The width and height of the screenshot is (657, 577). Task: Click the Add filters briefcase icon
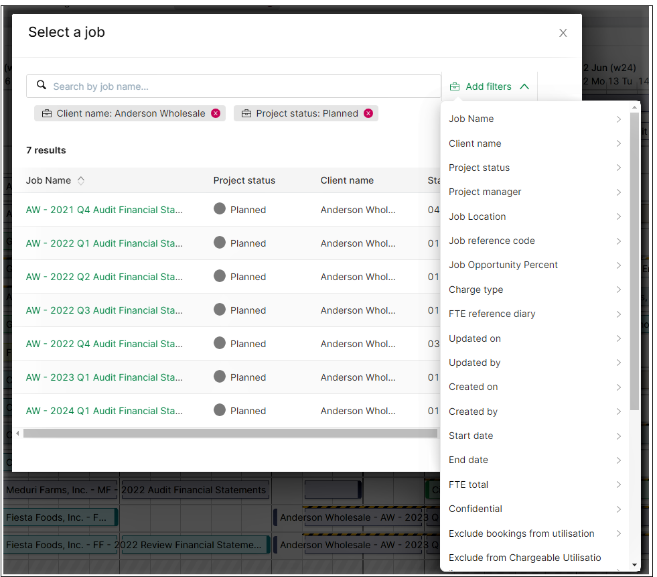pos(455,86)
